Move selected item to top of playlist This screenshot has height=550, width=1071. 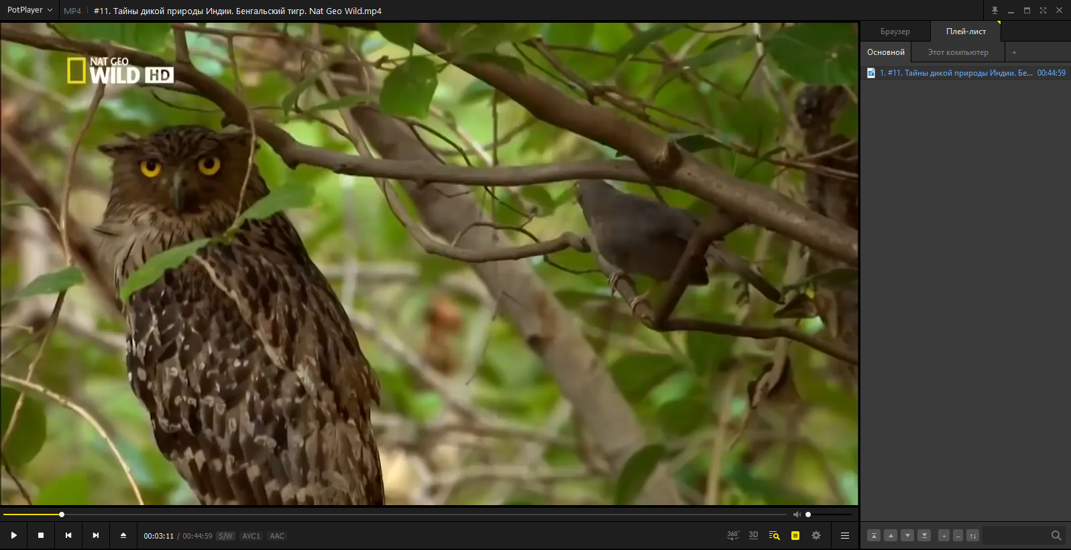874,535
